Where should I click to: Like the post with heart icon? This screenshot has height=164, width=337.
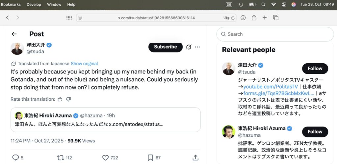pos(105,158)
